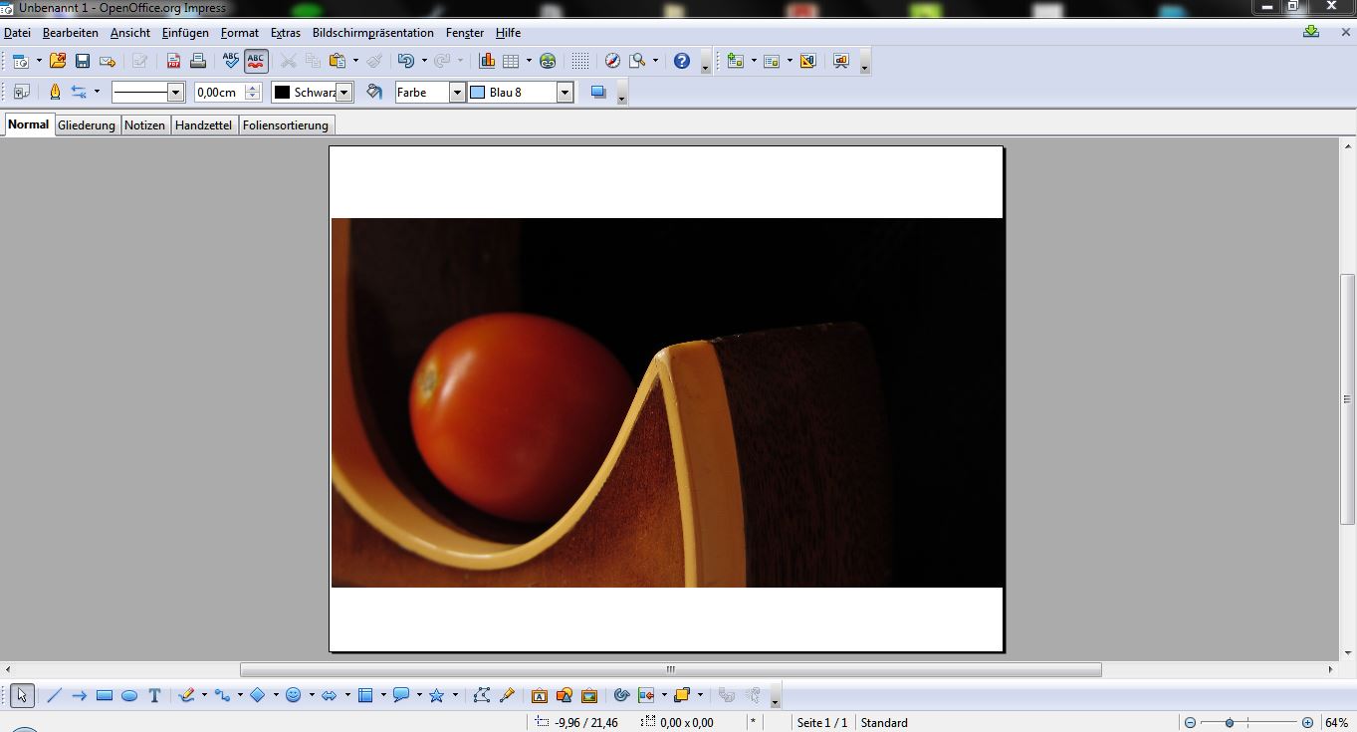Viewport: 1357px width, 732px height.
Task: Click the Area fill bucket icon
Action: (x=374, y=92)
